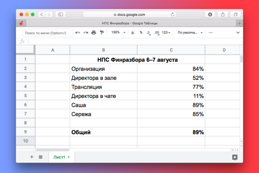Screen dimensions: 259x173
Task: Print the spreadsheet using the printer icon
Action: [93, 32]
